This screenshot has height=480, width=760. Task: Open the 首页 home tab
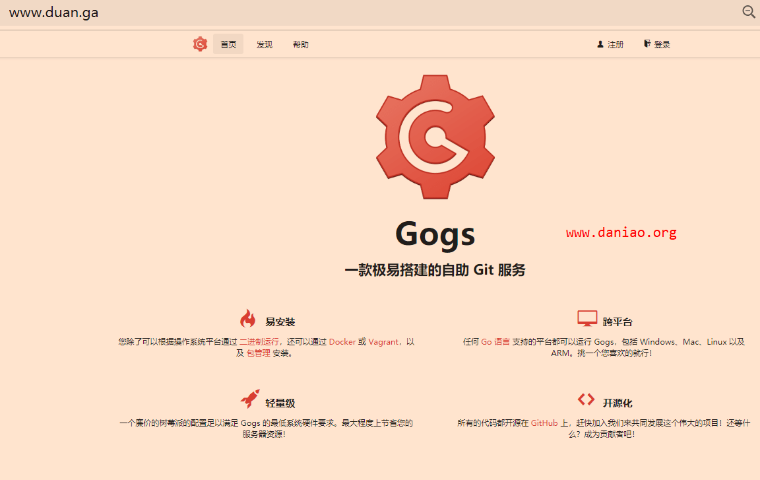(x=228, y=44)
